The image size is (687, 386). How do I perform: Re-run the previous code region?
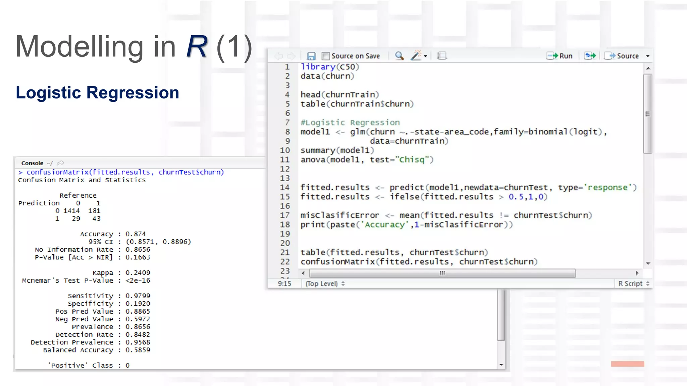pyautogui.click(x=590, y=56)
